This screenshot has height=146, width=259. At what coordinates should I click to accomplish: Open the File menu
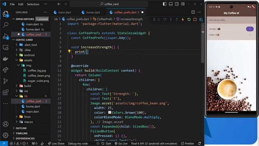[12, 4]
